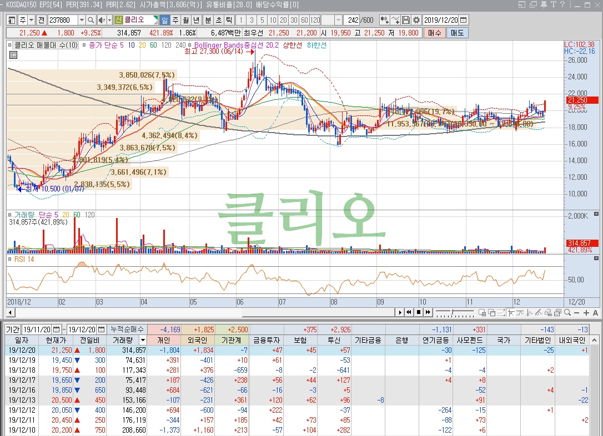Viewport: 603px width, 436px height.
Task: Toggle the 거래량 indicator square
Action: click(x=9, y=215)
